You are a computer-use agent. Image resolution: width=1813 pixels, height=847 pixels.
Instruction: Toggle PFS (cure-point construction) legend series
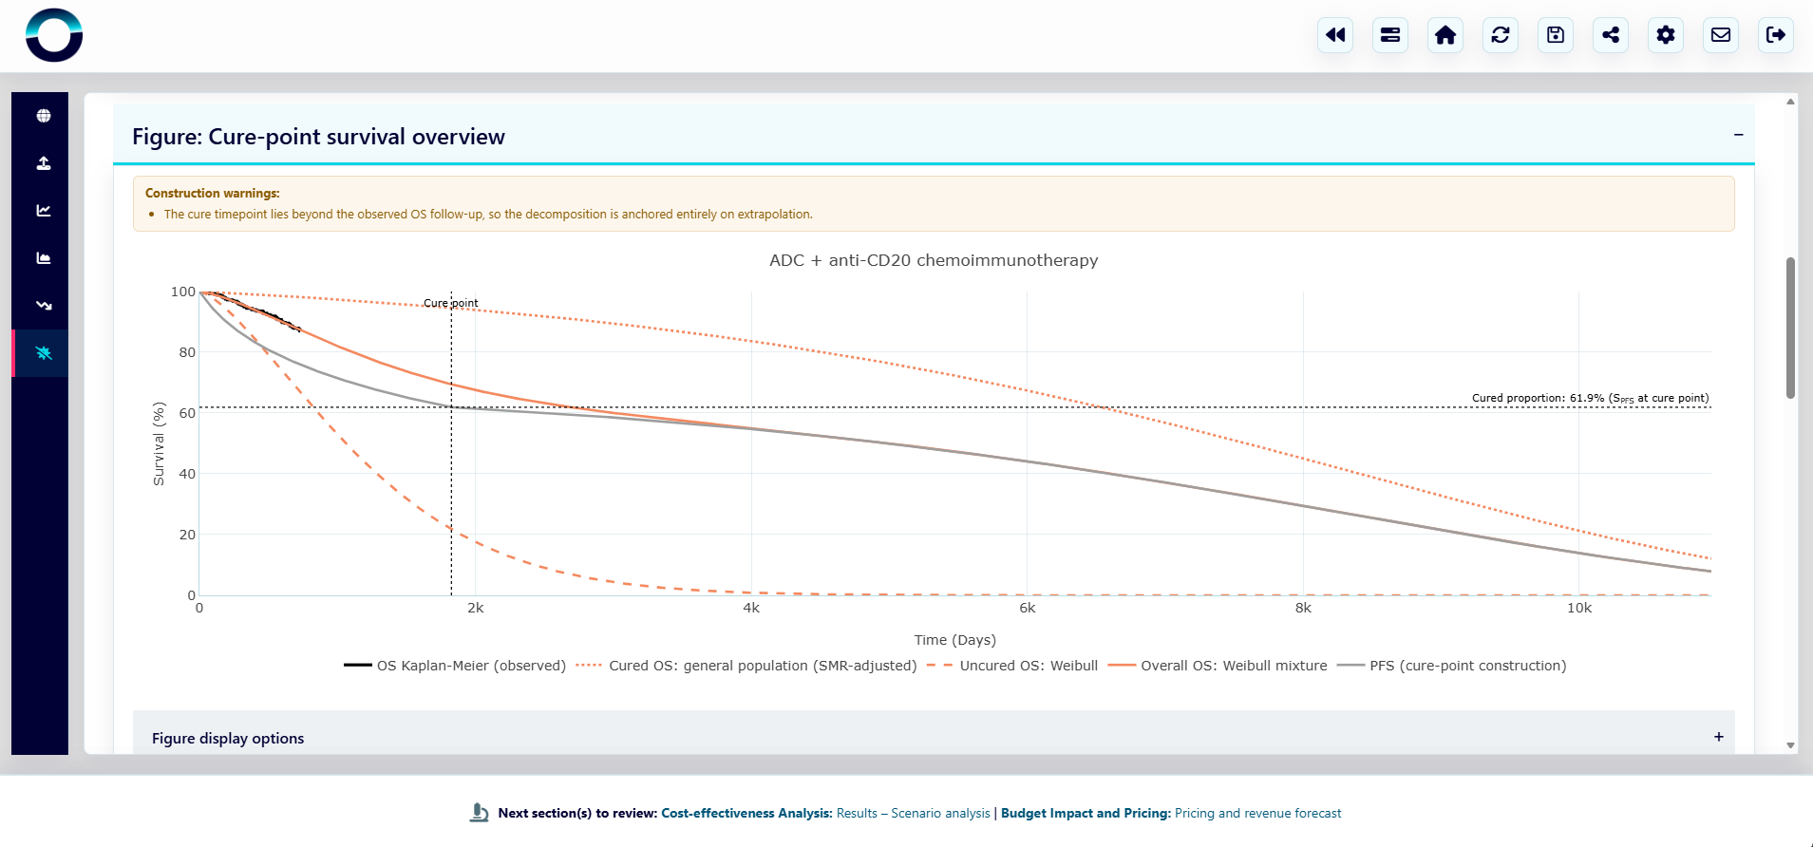point(1451,666)
